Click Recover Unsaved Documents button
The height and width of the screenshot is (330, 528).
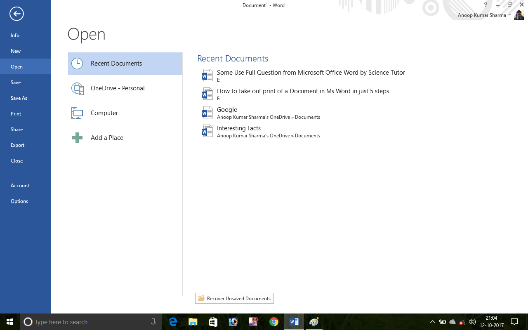234,298
